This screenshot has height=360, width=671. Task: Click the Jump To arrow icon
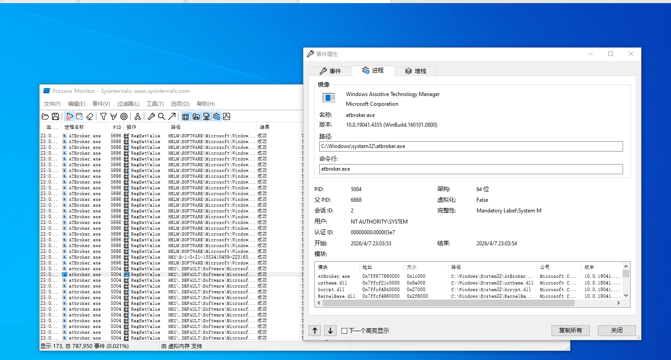(172, 116)
